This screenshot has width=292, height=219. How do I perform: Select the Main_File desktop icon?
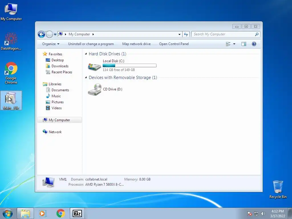tap(11, 100)
